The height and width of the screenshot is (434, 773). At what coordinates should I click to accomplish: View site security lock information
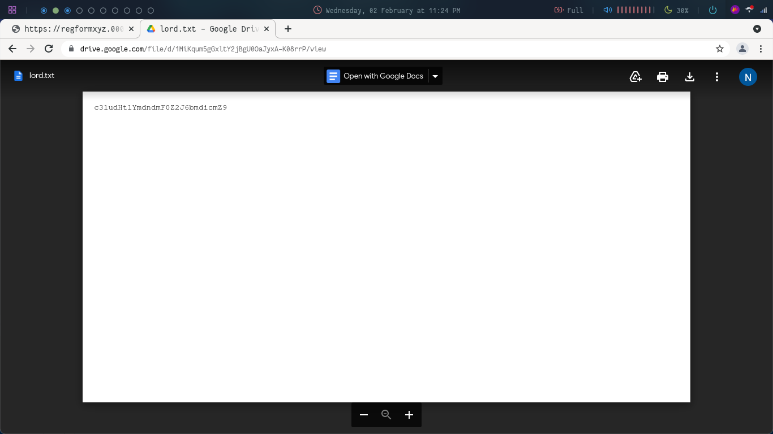click(x=71, y=49)
